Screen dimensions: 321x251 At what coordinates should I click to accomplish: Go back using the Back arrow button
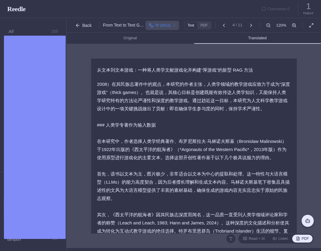(84, 25)
